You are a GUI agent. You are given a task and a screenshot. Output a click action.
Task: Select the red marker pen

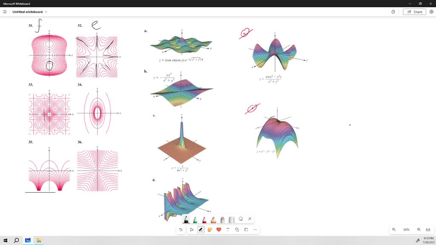[x=204, y=219]
